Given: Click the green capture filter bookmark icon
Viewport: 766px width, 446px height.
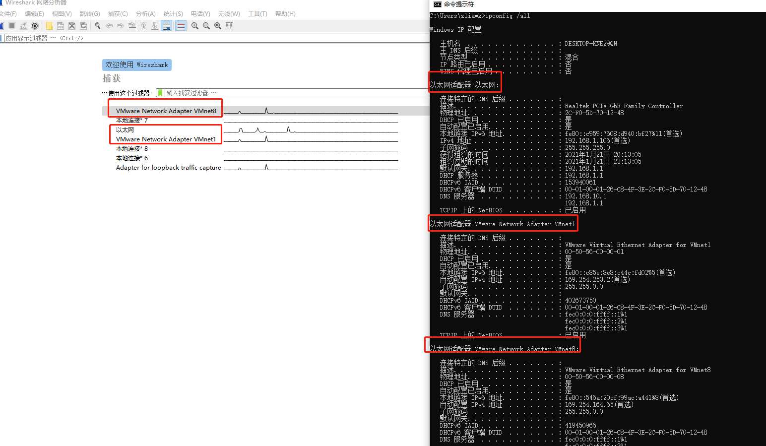Looking at the screenshot, I should [160, 93].
